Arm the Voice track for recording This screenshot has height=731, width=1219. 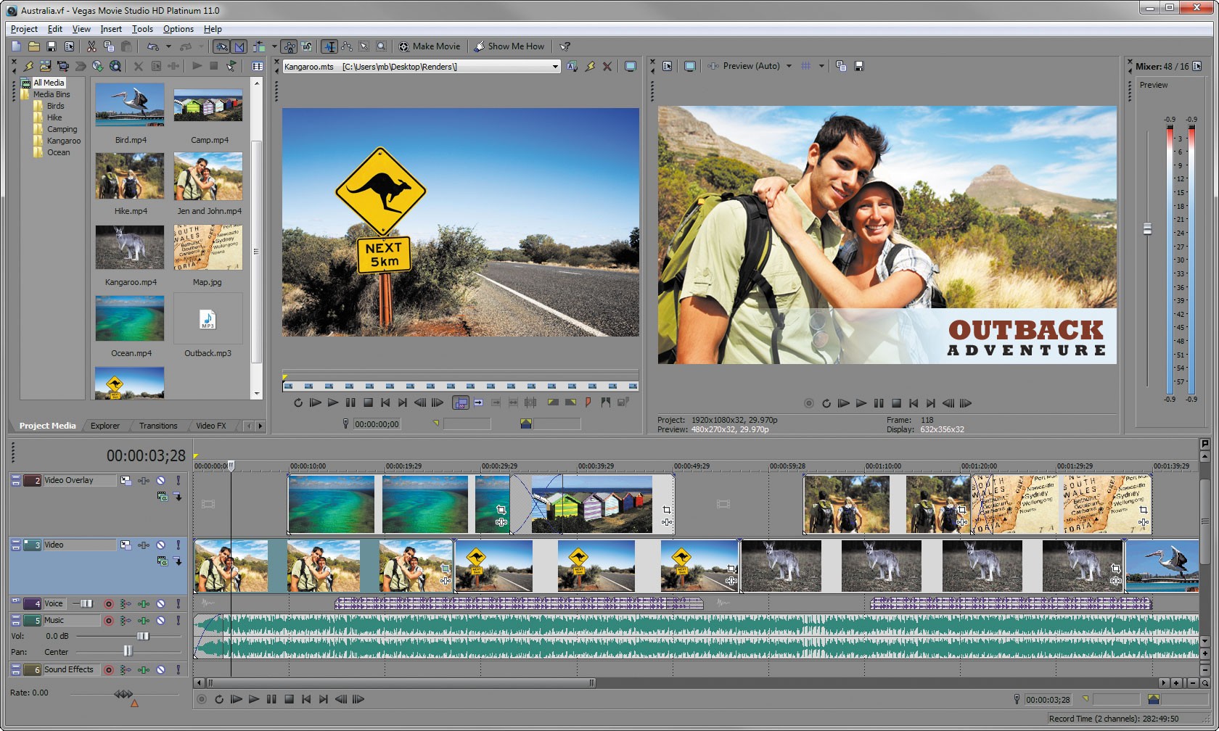point(109,603)
